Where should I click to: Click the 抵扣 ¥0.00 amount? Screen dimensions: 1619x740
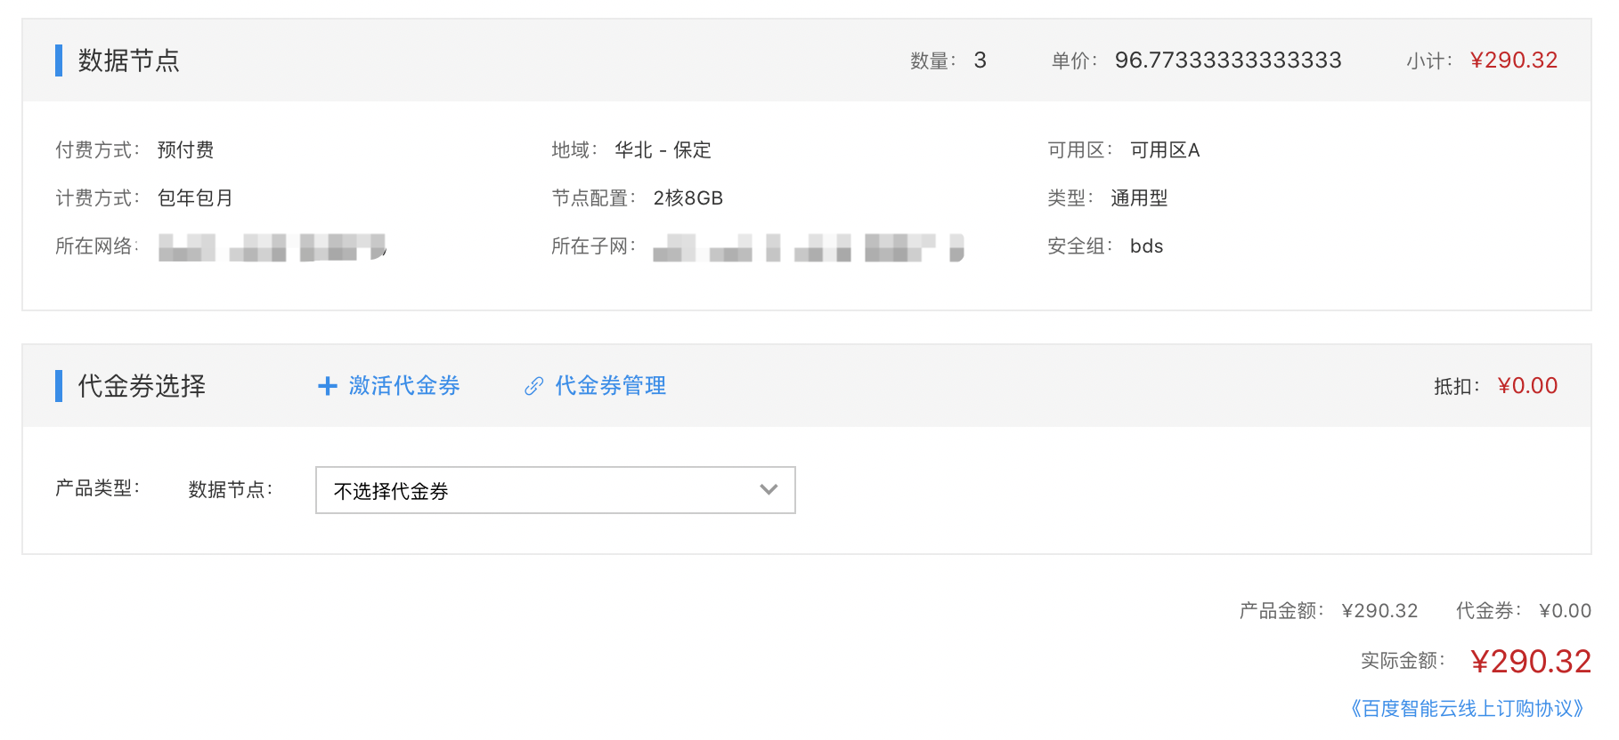pos(1527,386)
